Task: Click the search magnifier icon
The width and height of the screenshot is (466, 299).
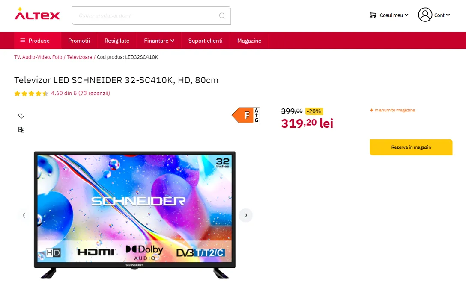Action: (222, 15)
